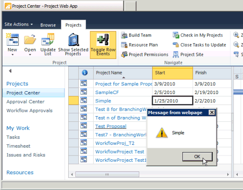Open the Test Proposal project link
Screen dimensions: 243x190
(x=111, y=126)
